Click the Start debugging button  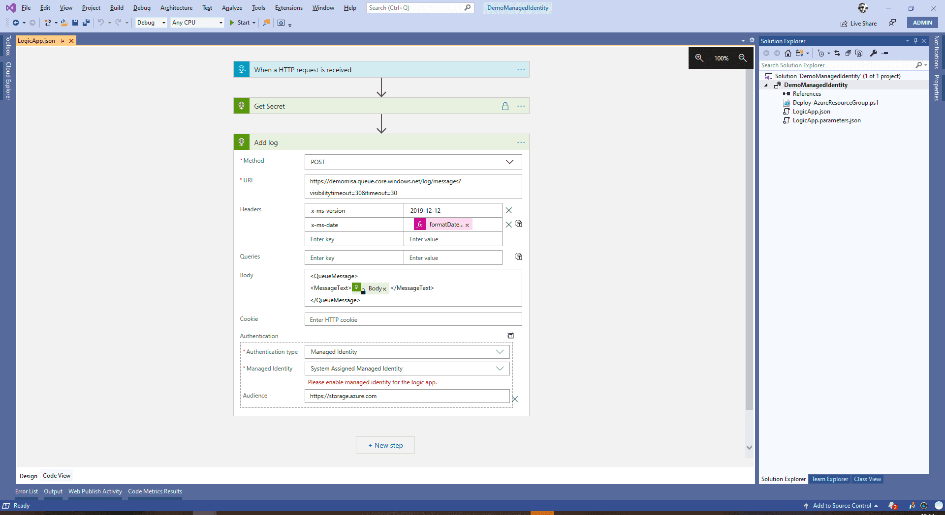(239, 23)
